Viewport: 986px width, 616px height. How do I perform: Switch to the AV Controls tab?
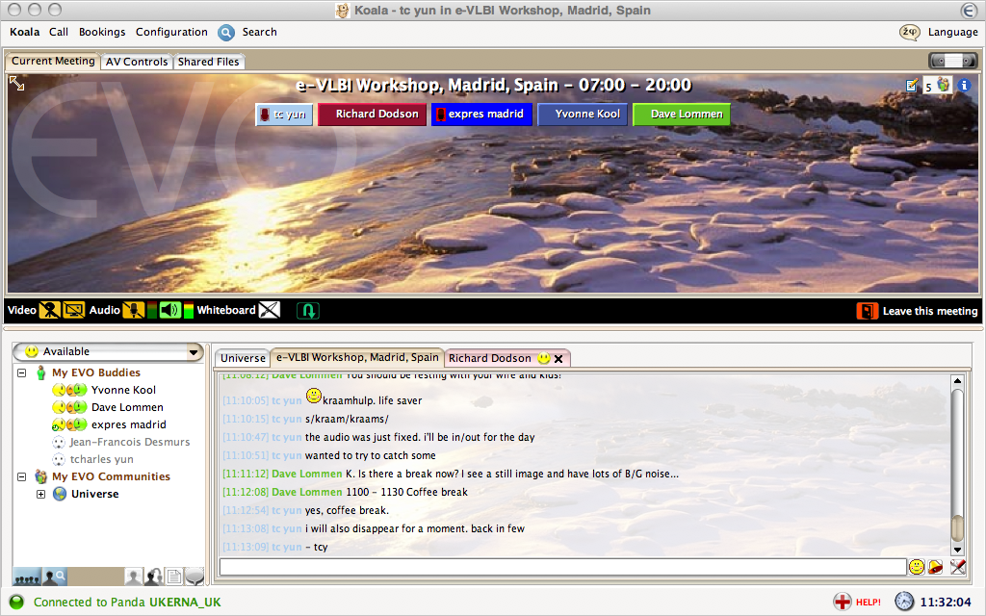click(136, 62)
